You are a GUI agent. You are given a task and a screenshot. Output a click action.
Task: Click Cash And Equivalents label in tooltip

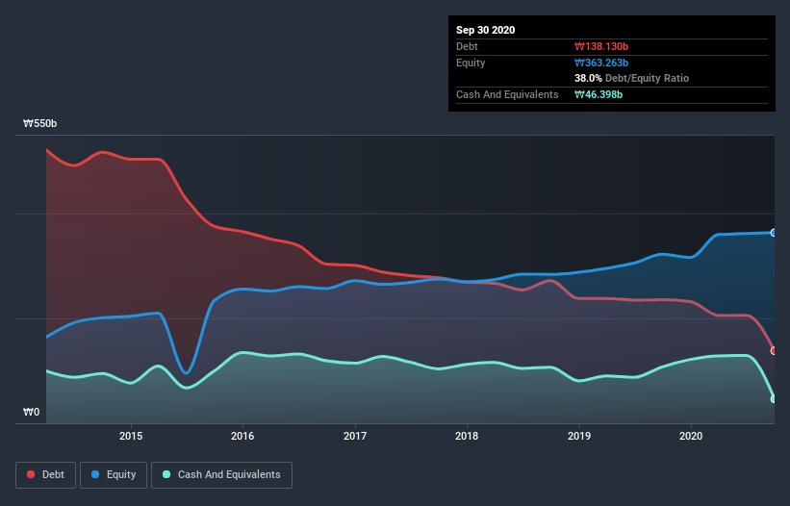[507, 94]
